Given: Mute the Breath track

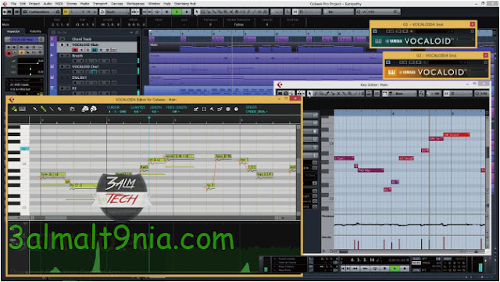Looking at the screenshot, I should pyautogui.click(x=62, y=55).
